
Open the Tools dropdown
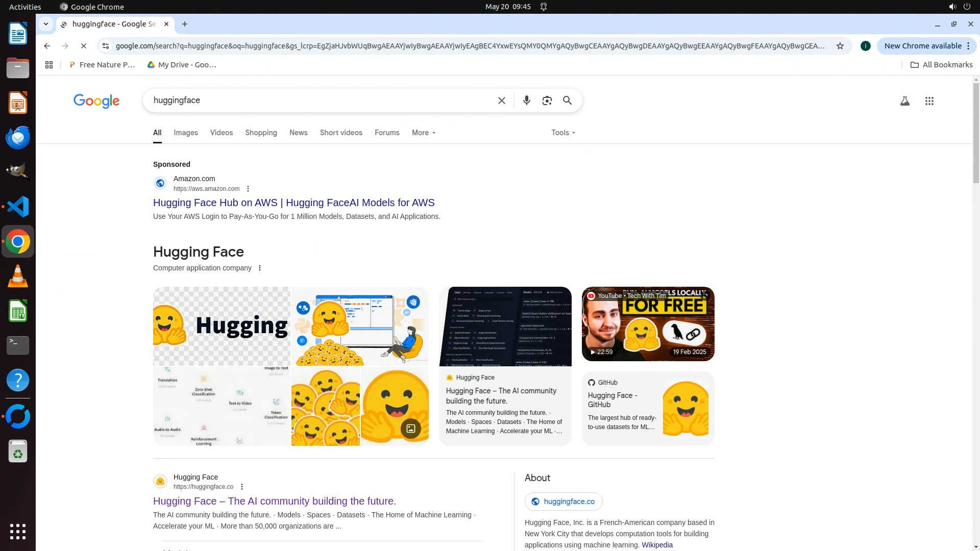coord(562,133)
